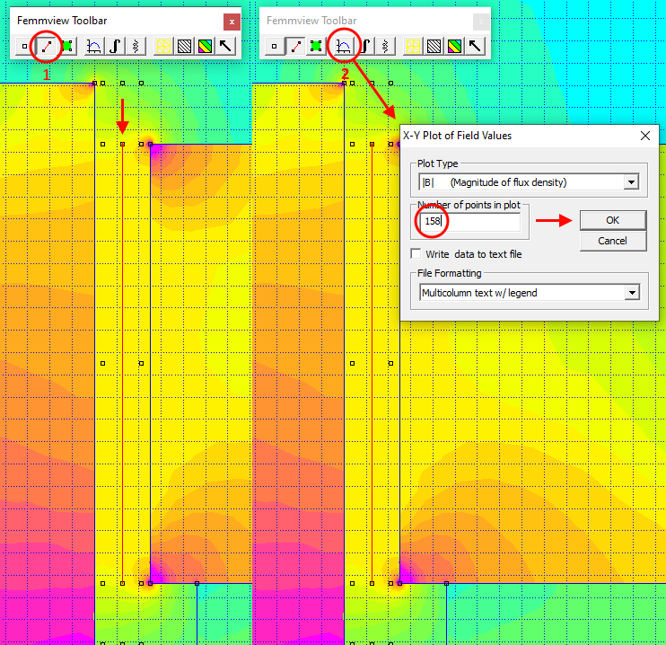Image resolution: width=666 pixels, height=645 pixels.
Task: Toggle yellow mesh display in the active Femmview Toolbar
Action: [x=163, y=47]
